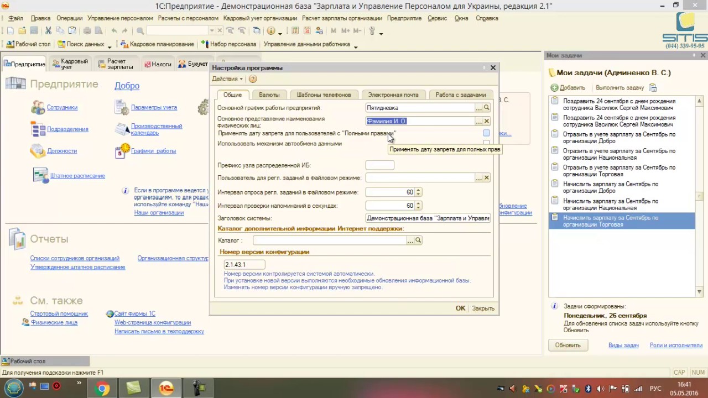
Task: Open Google Chrome from the taskbar
Action: click(102, 388)
